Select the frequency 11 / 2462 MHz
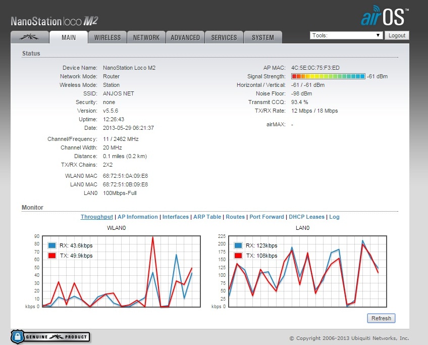The image size is (428, 345). (121, 139)
